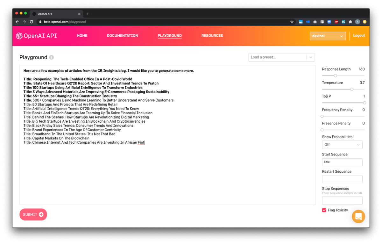Click the Zoom extension icon

[x=329, y=22]
